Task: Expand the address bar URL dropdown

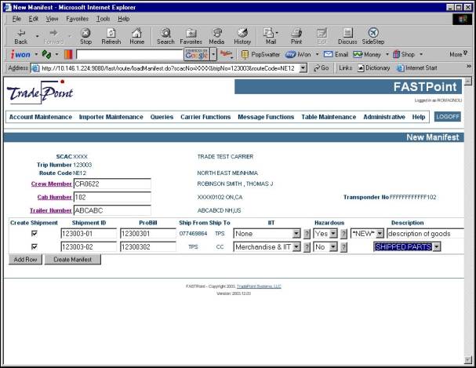Action: click(x=303, y=68)
